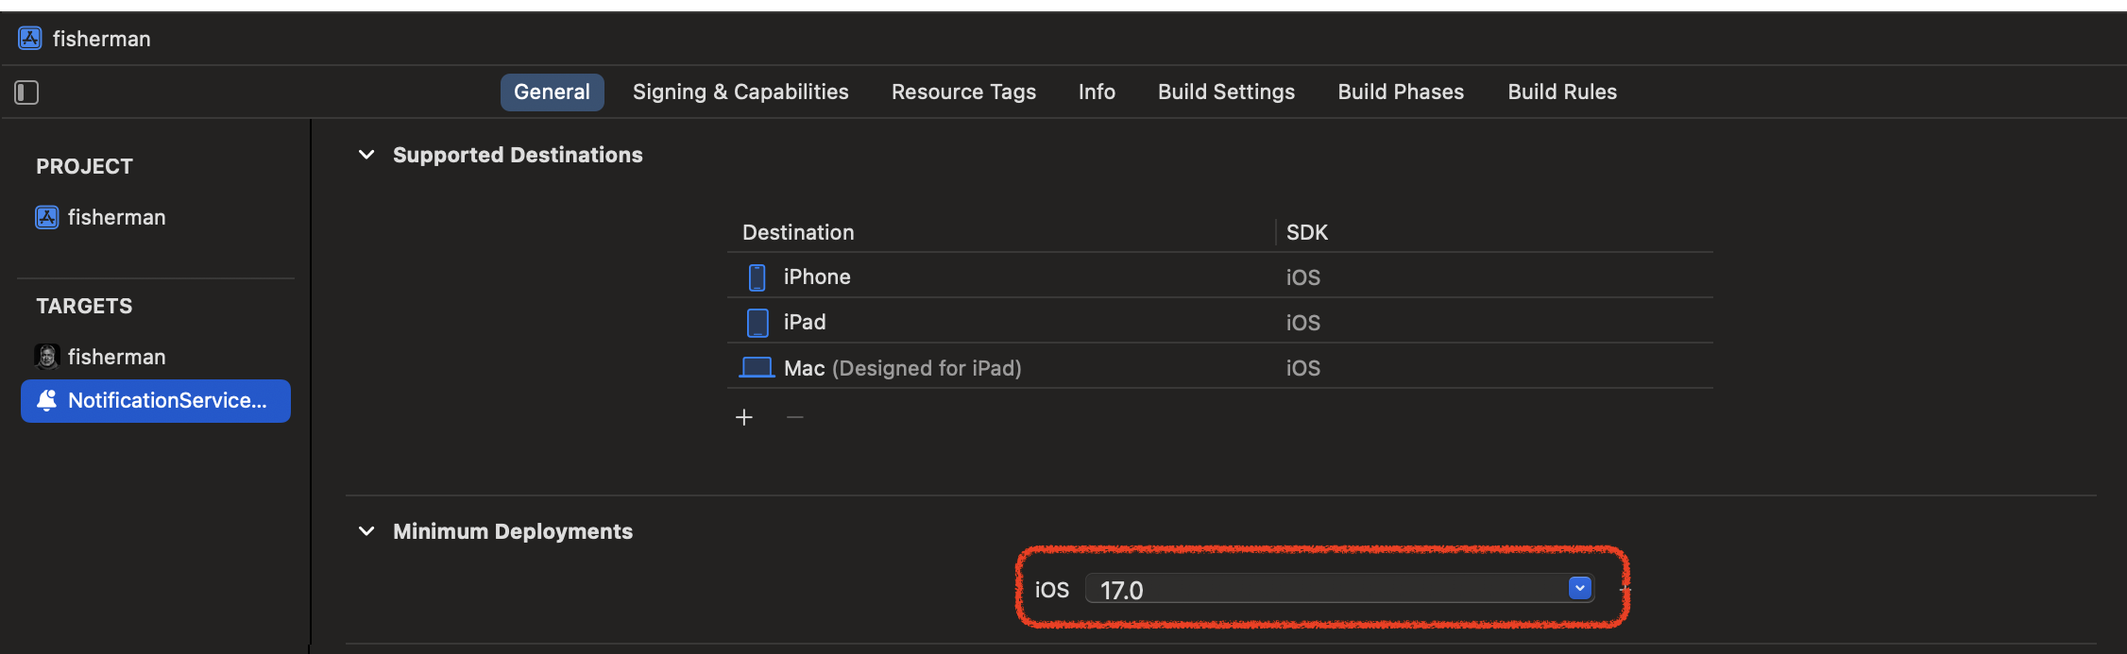Select the iPhone destination row
The height and width of the screenshot is (654, 2127).
pos(1219,277)
